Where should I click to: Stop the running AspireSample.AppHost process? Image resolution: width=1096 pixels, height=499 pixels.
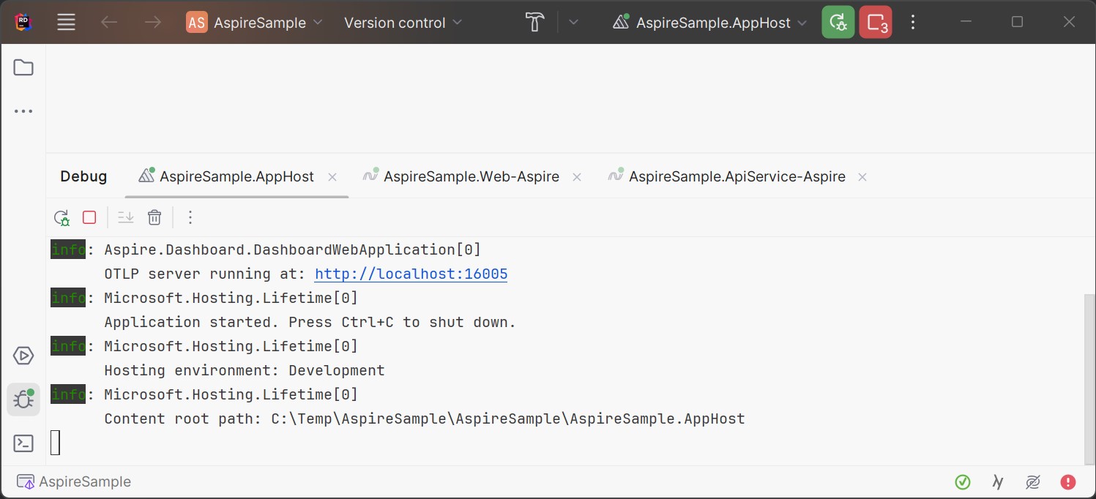(x=89, y=217)
